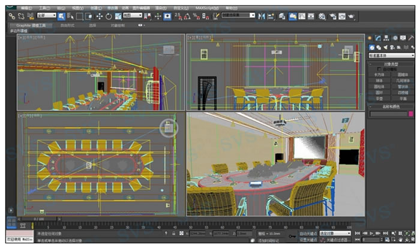Screen dimensions: 420x248
Task: Open the 标准基本体 primitives dropdown
Action: click(x=391, y=55)
